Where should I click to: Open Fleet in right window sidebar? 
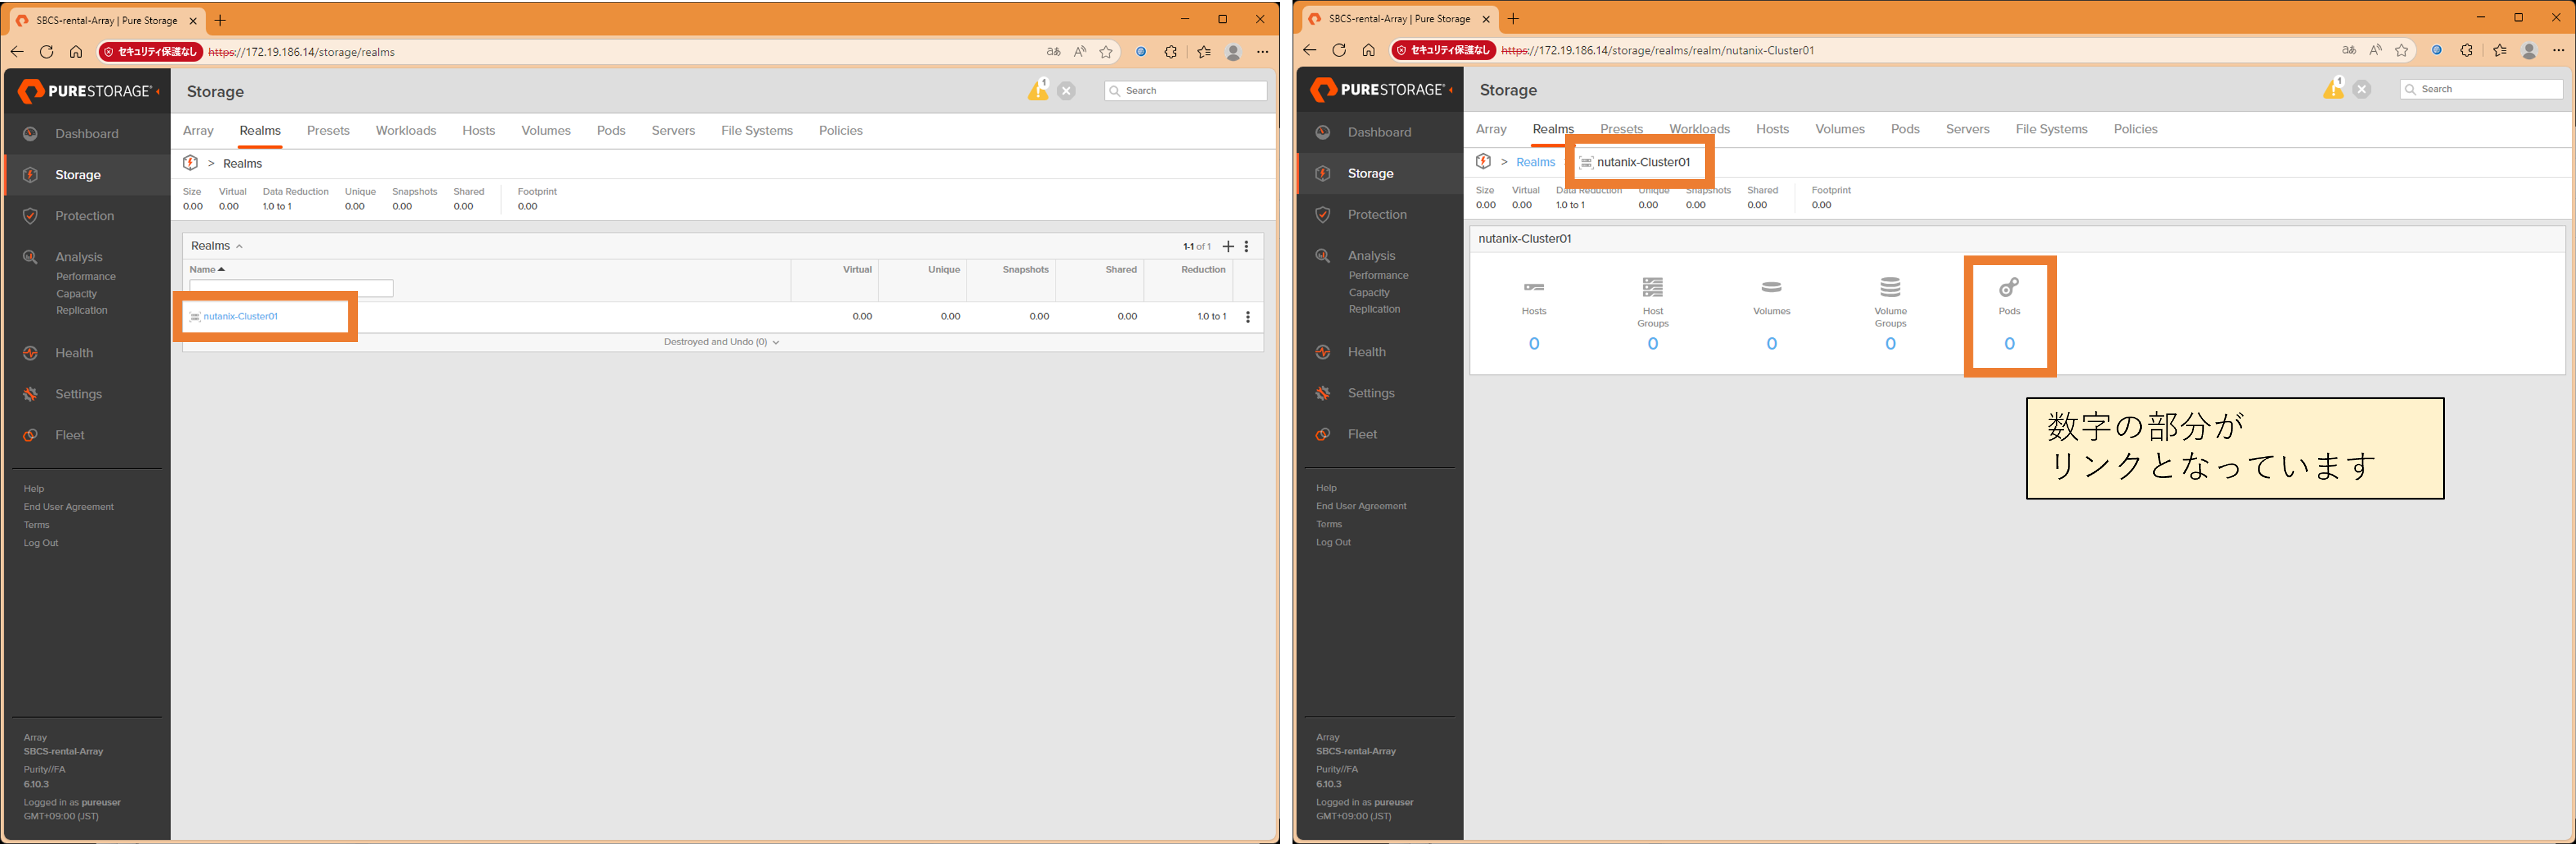click(1361, 434)
